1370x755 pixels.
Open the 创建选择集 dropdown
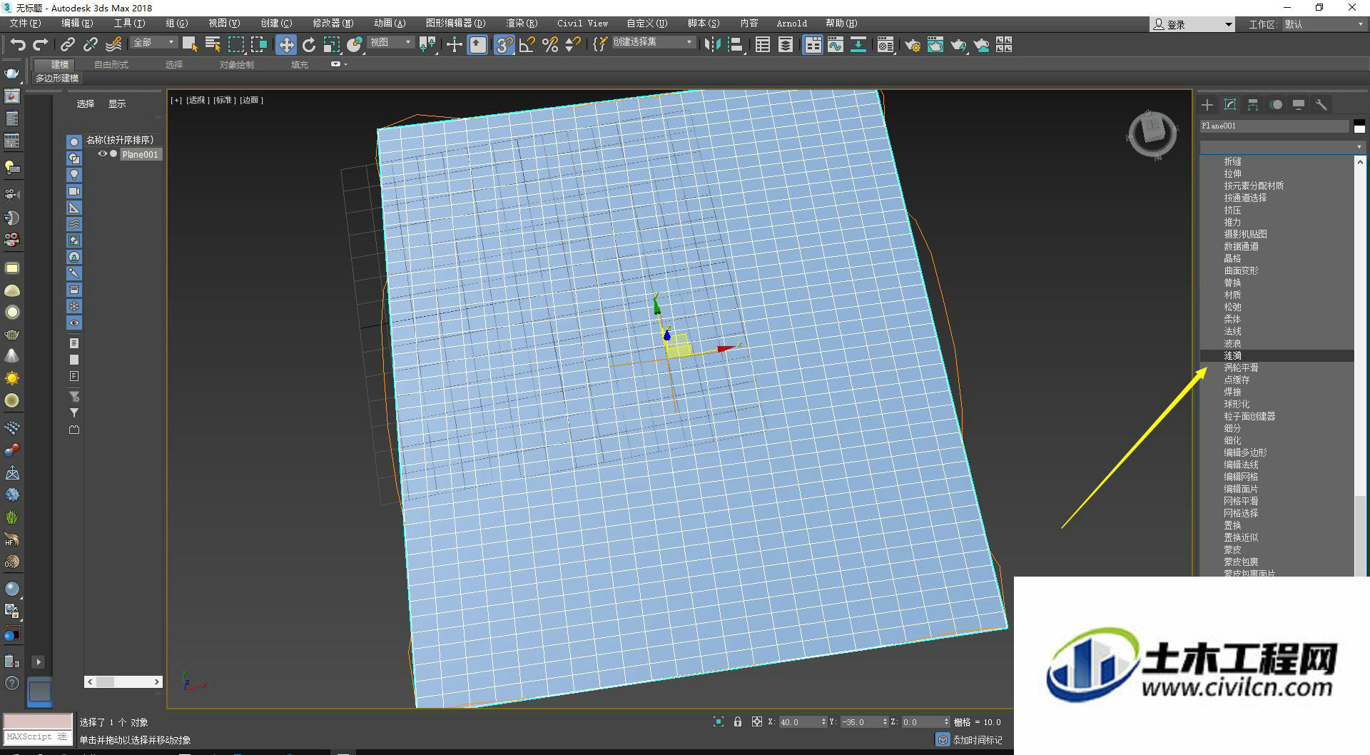(x=653, y=43)
